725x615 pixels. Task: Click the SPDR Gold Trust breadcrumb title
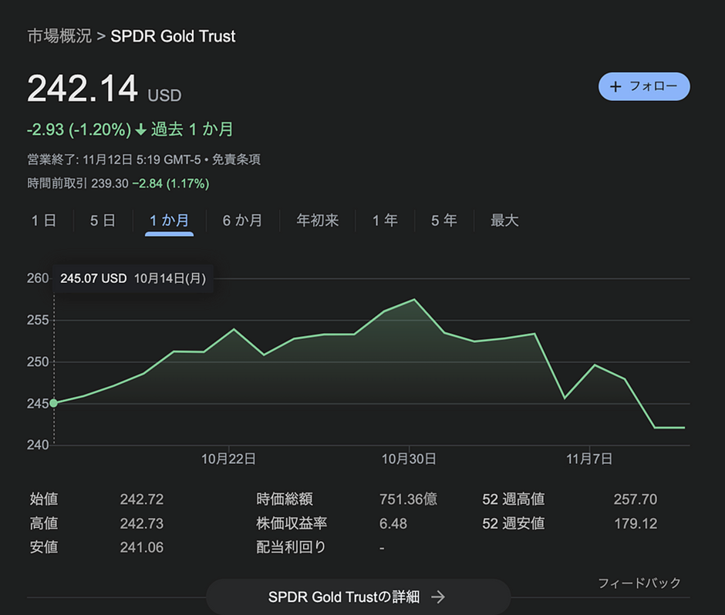(x=173, y=36)
